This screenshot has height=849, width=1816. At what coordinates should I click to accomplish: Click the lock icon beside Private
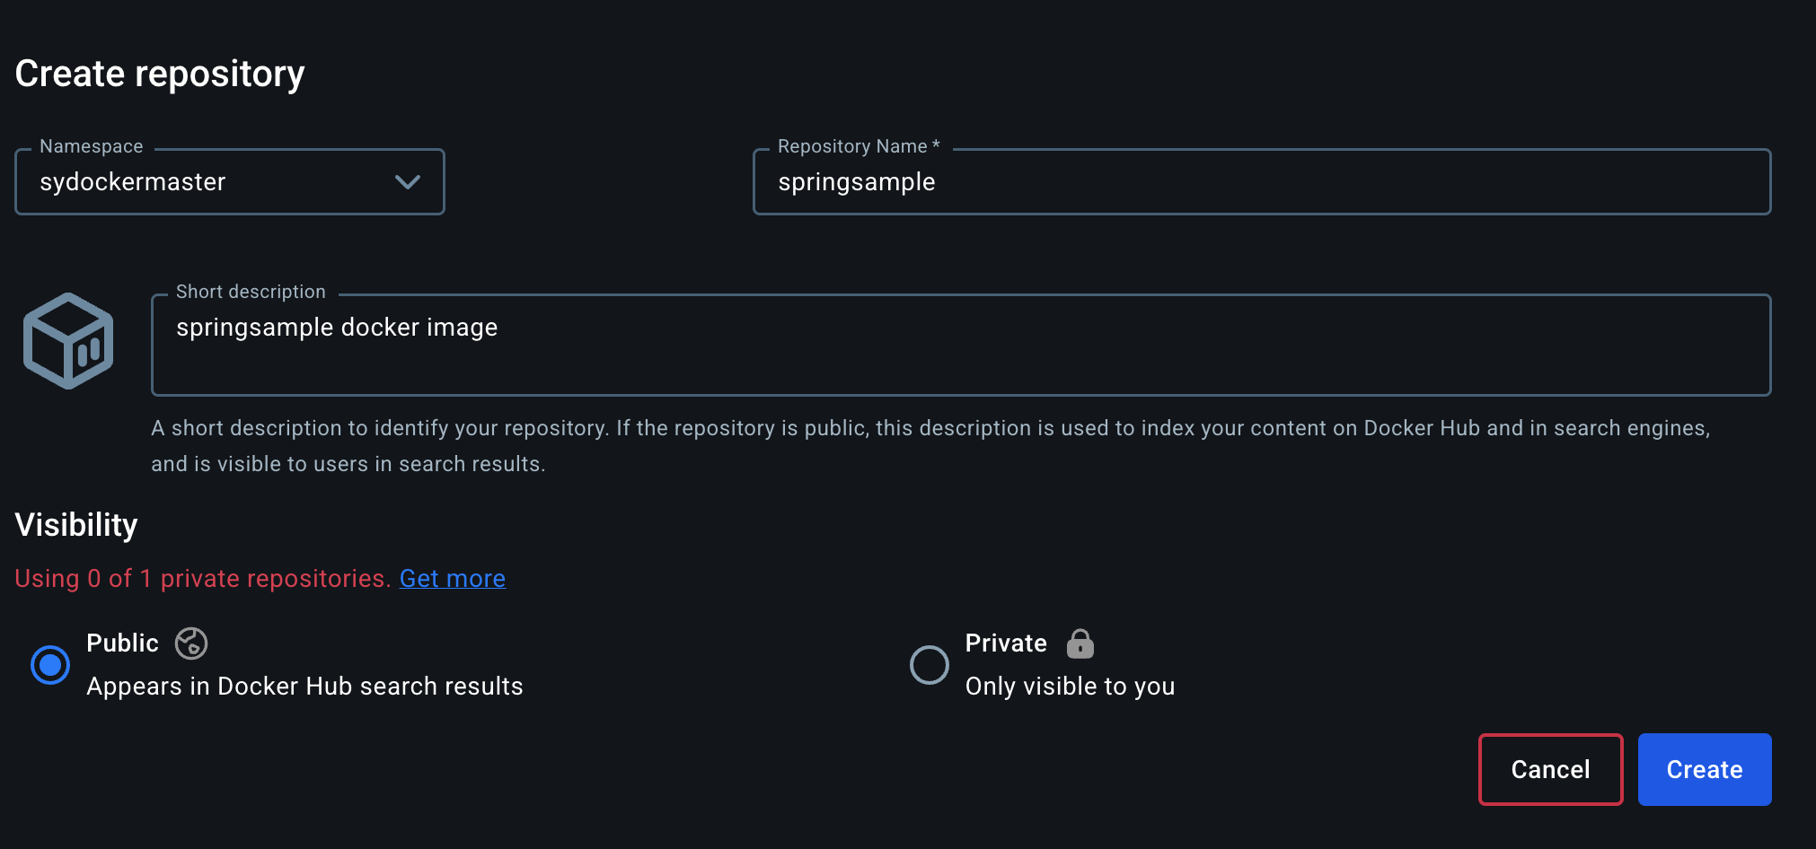[x=1080, y=643]
